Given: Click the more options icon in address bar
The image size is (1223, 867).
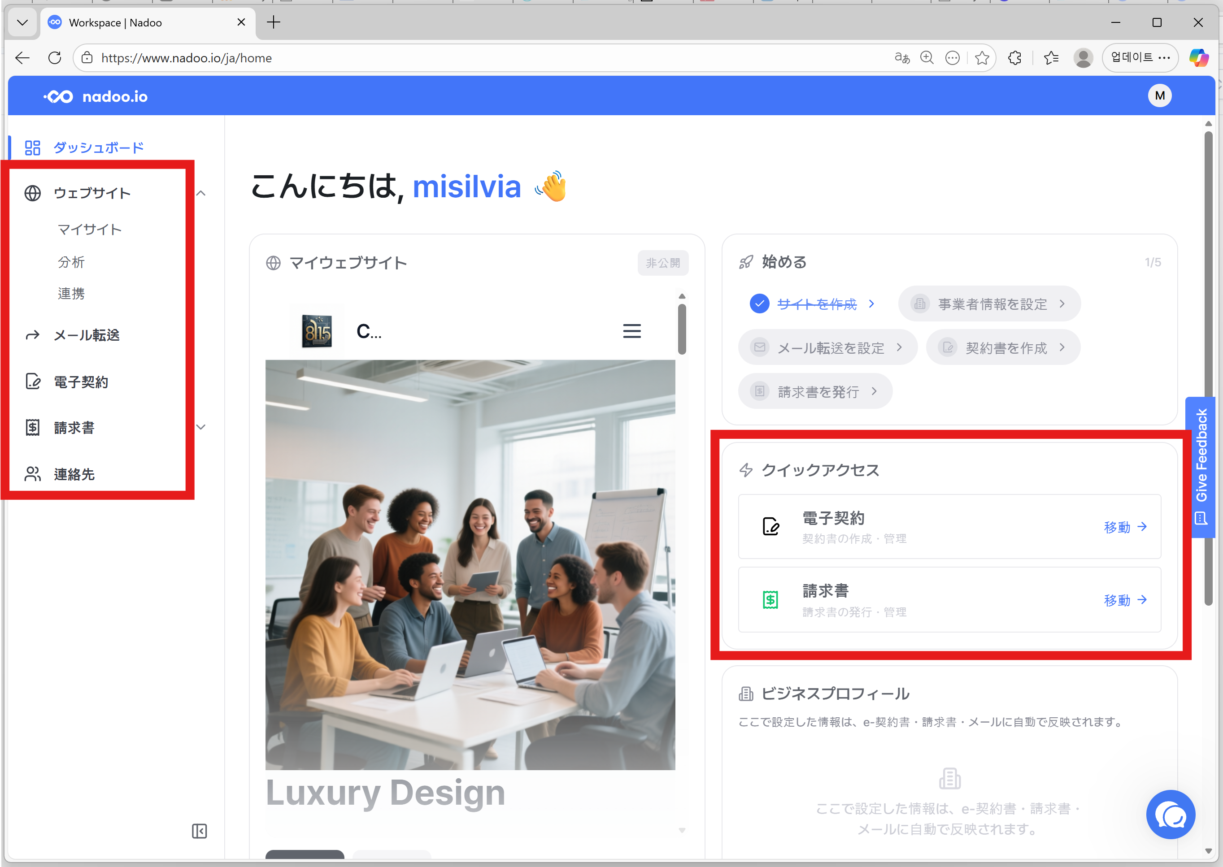Looking at the screenshot, I should 952,58.
